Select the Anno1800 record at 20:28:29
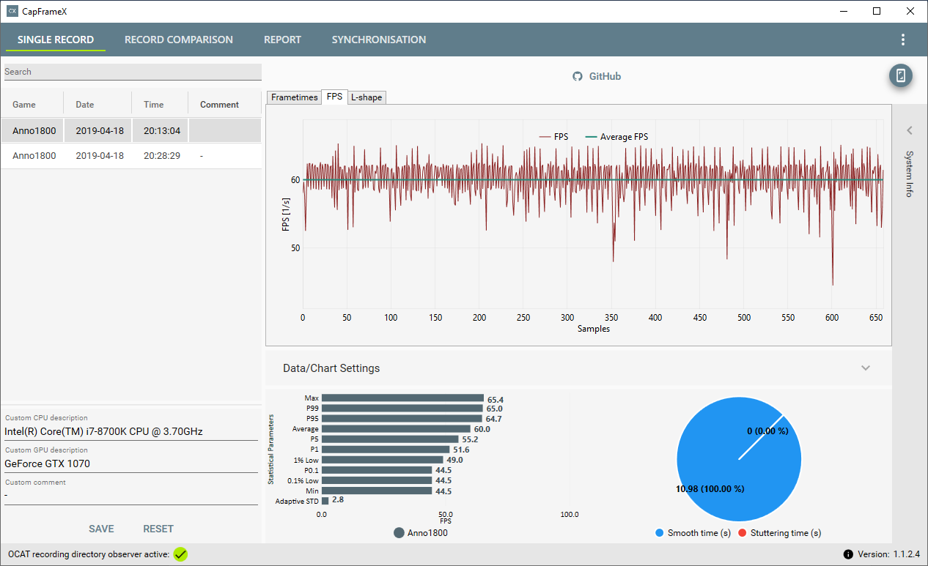 click(x=130, y=156)
